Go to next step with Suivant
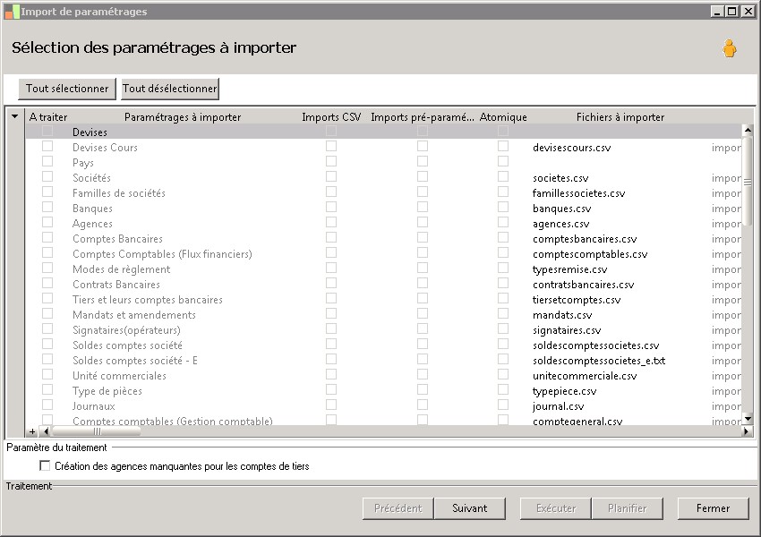The width and height of the screenshot is (761, 537). coord(470,508)
